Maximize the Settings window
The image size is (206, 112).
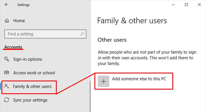click(186, 5)
